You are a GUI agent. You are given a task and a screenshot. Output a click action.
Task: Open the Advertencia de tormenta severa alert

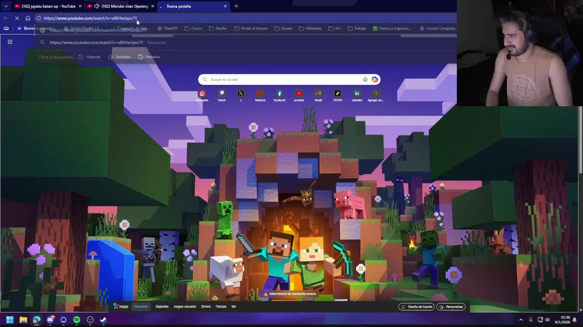289,294
